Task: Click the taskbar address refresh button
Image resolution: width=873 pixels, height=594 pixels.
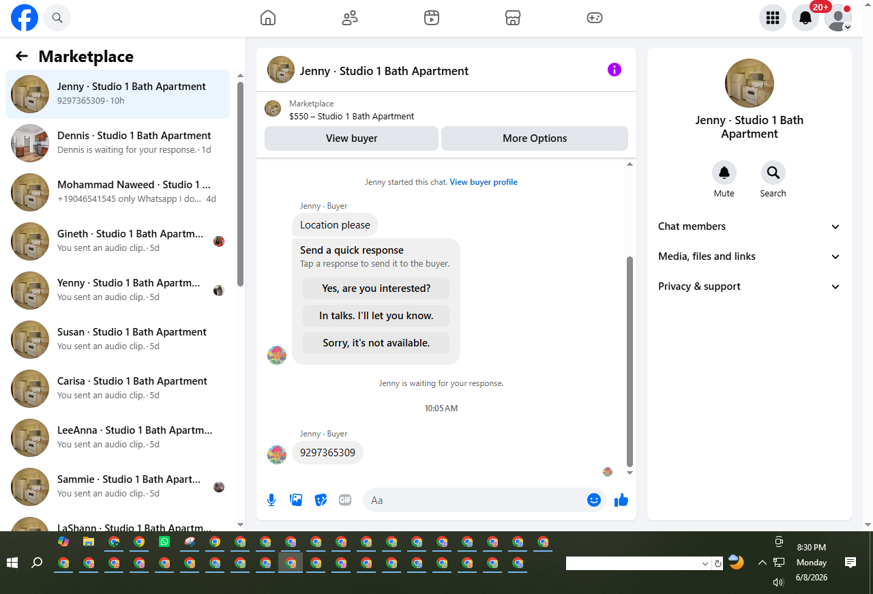Action: (717, 563)
